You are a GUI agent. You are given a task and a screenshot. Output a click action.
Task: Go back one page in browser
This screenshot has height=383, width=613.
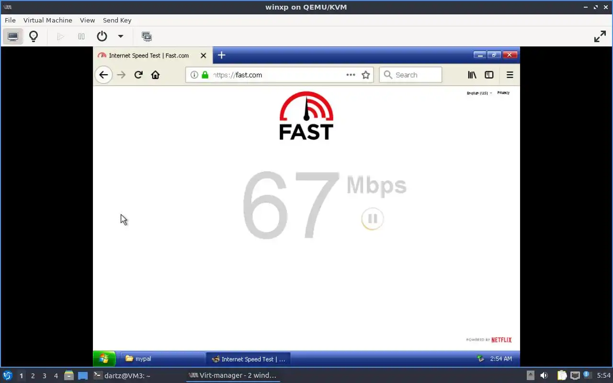point(103,75)
